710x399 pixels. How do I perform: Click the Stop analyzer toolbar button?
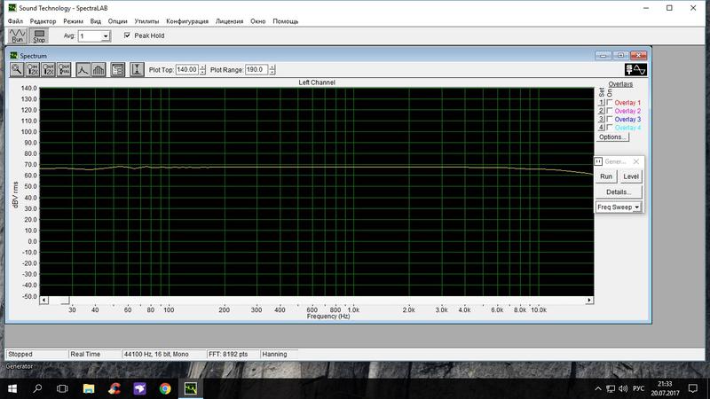39,35
